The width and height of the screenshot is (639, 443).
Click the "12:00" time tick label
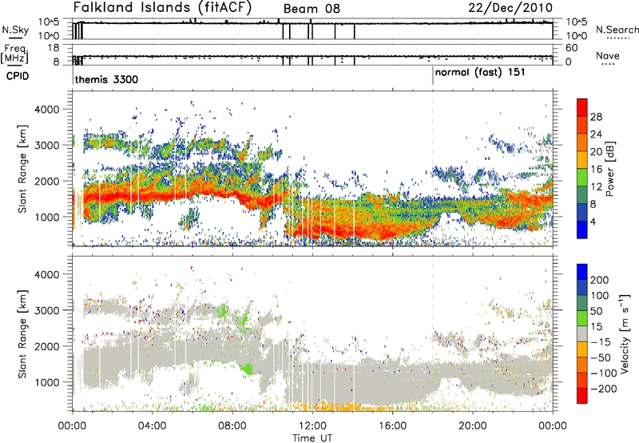pos(312,426)
